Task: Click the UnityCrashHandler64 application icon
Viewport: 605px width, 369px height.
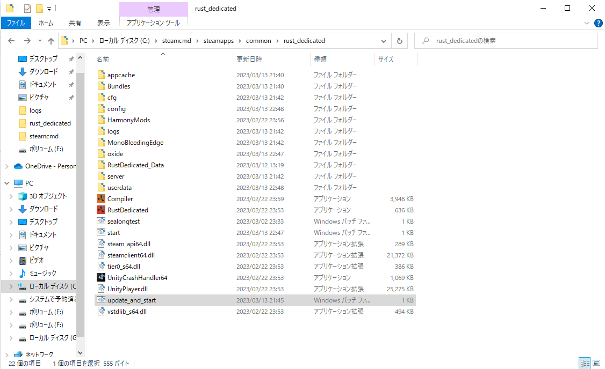Action: (x=101, y=277)
